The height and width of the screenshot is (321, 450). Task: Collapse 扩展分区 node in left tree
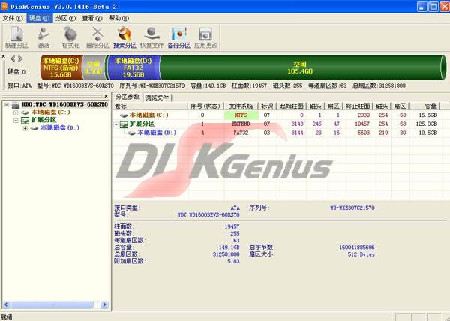click(16, 120)
